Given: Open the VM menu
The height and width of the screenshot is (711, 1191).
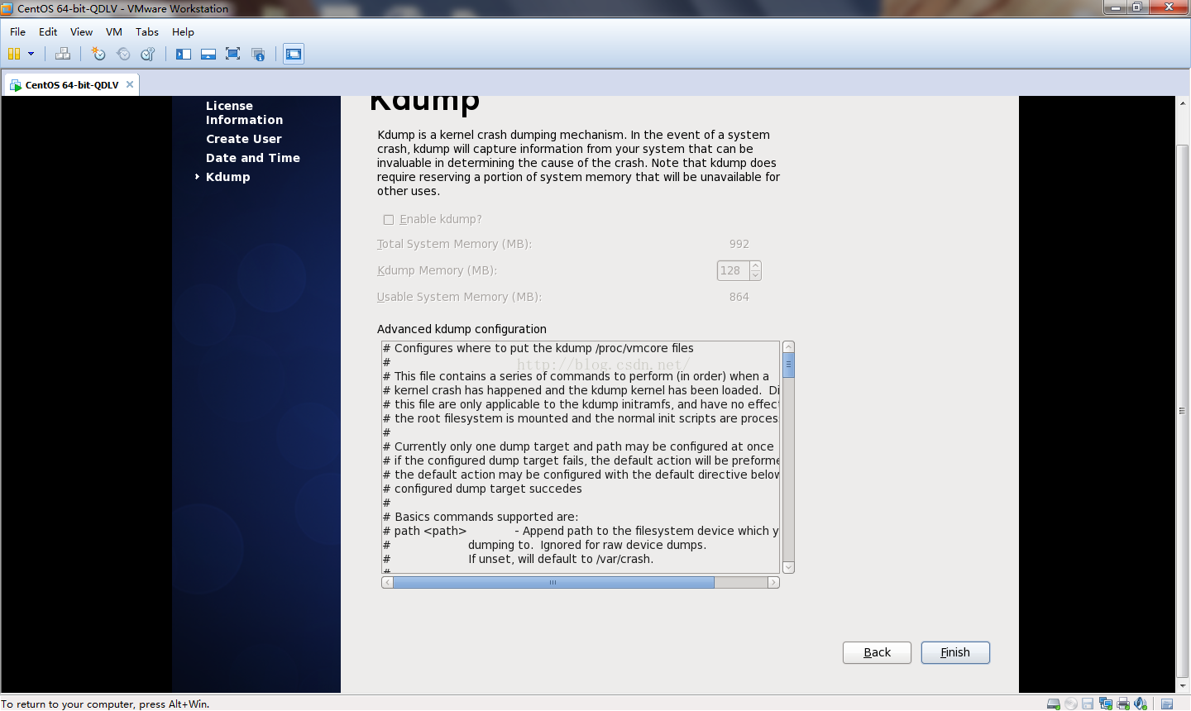Looking at the screenshot, I should tap(114, 31).
